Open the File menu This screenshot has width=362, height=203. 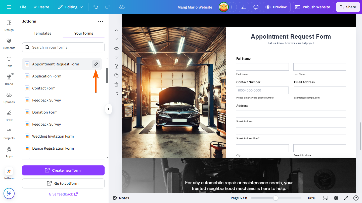point(23,7)
